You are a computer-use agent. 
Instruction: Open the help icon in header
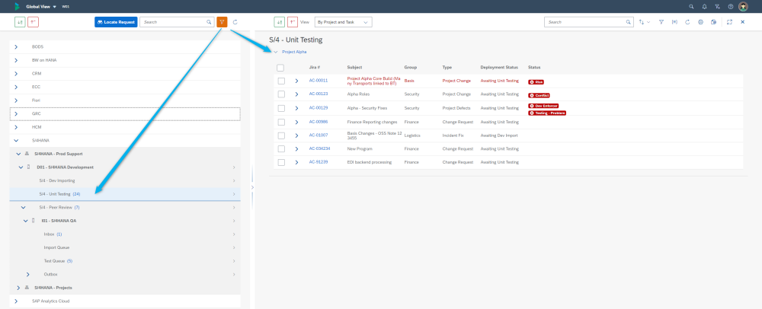pos(731,6)
